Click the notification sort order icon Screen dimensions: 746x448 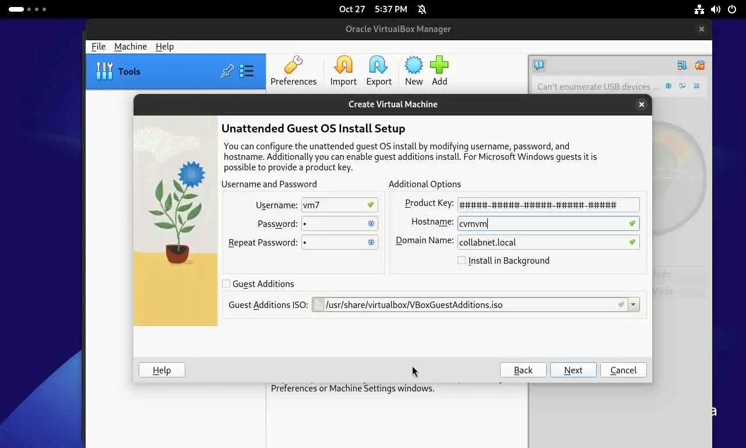click(x=682, y=65)
